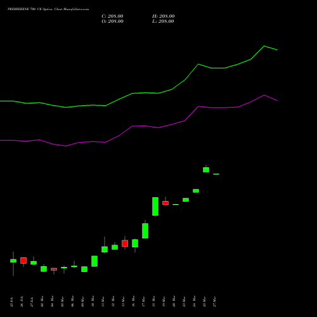
Task: Select the 20 Mar date label
Action: pos(174,302)
